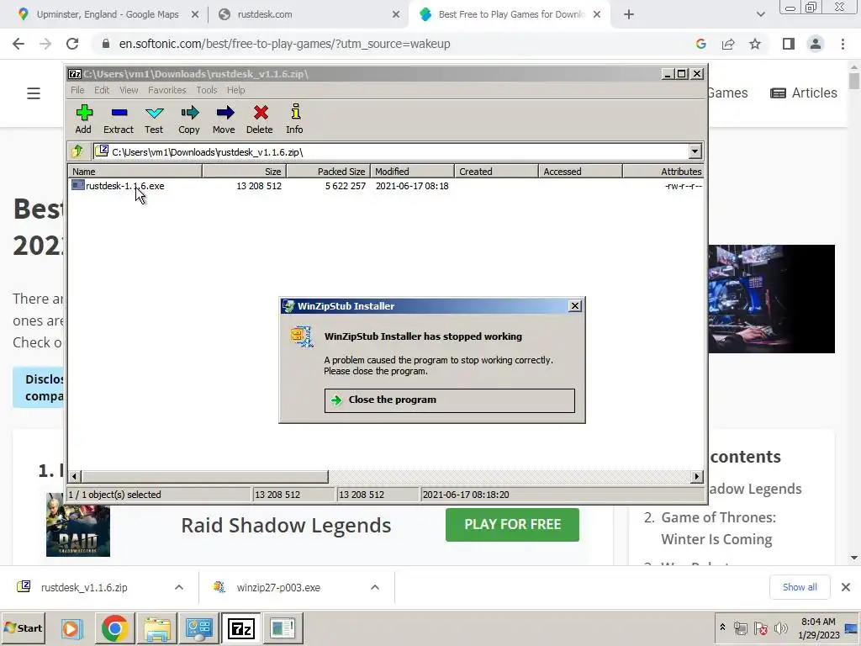
Task: Expand the 7-Zip address path dropdown
Action: coord(695,151)
